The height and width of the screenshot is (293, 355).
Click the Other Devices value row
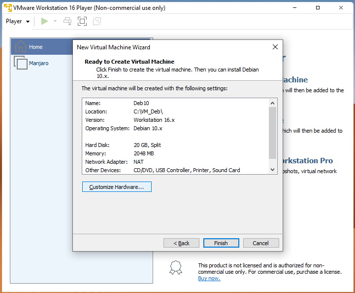tap(187, 170)
